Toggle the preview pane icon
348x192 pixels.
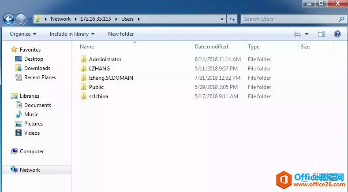click(x=322, y=34)
